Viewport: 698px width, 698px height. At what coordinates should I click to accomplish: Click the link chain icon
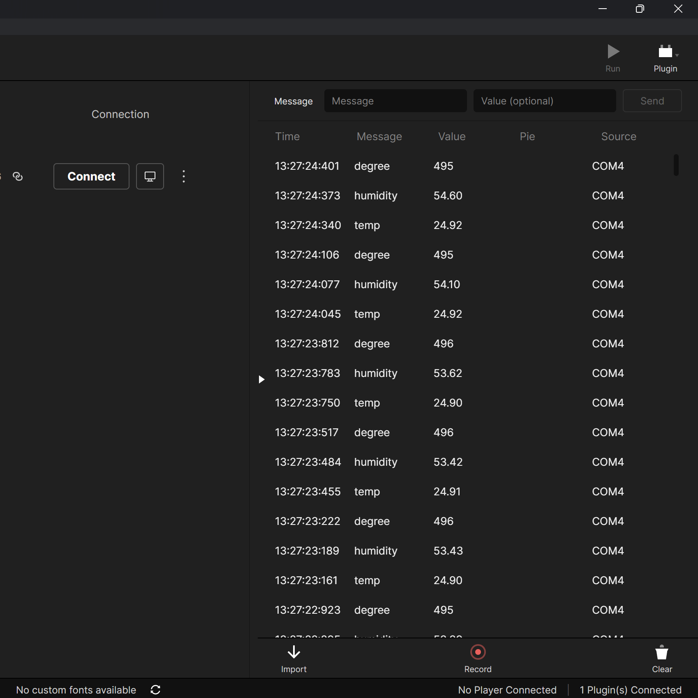[x=18, y=176]
